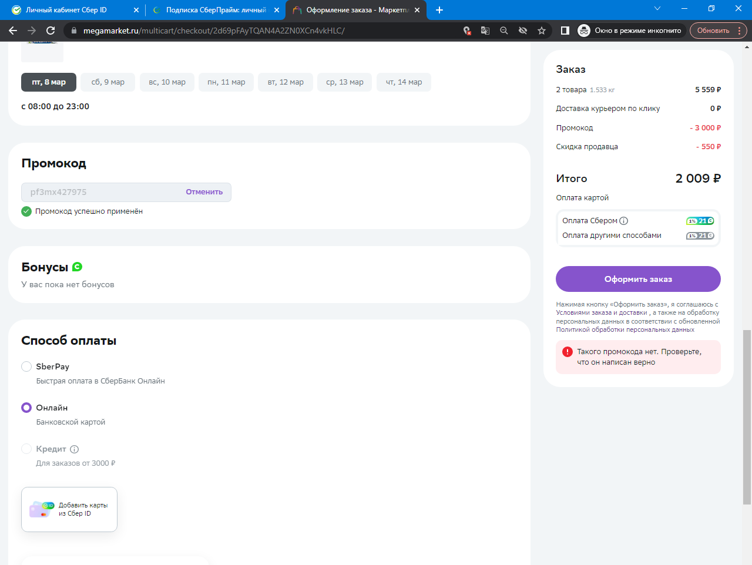The image size is (752, 565).
Task: Click the У вас пока нет бонусов text
Action: [68, 285]
